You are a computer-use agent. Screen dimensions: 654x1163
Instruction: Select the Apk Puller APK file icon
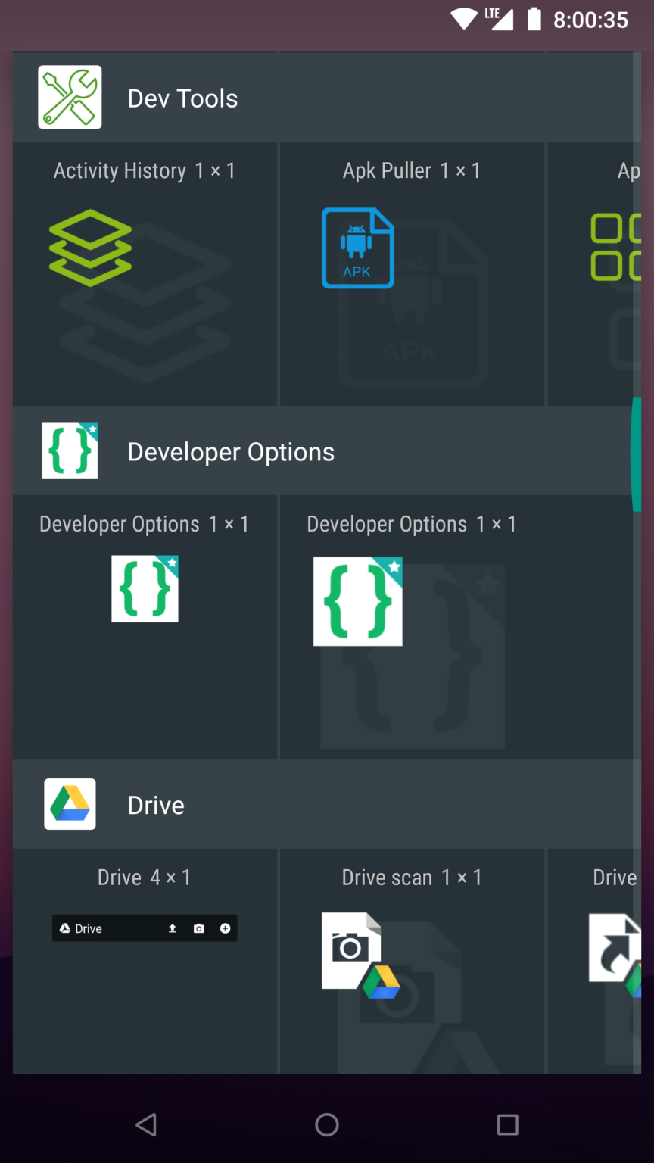(x=358, y=248)
